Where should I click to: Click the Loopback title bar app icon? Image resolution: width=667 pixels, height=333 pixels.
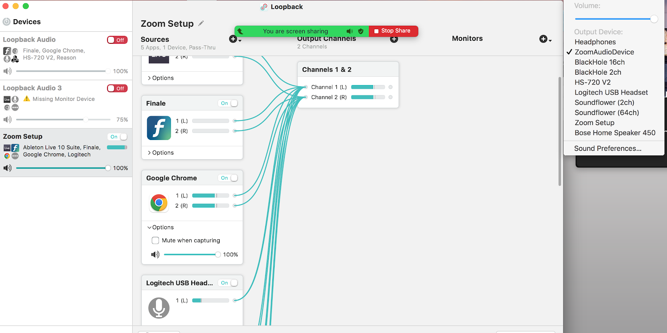pyautogui.click(x=264, y=7)
